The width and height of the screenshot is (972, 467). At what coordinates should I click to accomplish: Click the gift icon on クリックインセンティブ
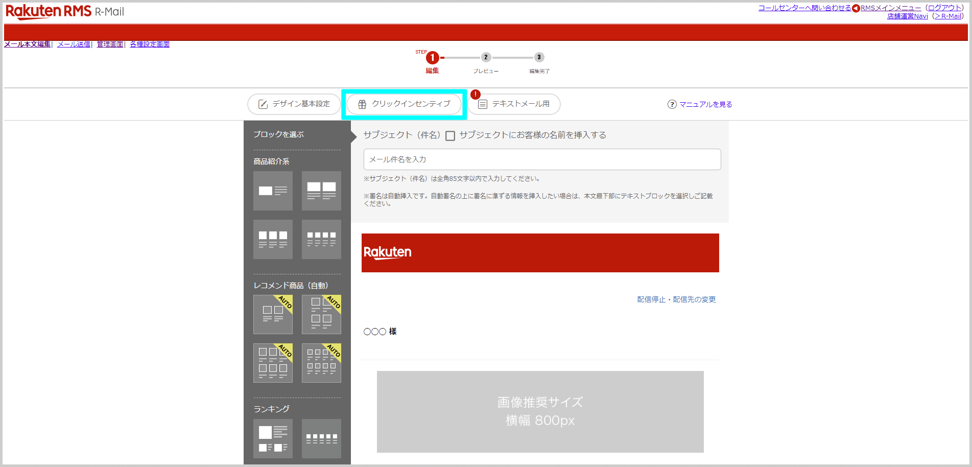tap(362, 104)
